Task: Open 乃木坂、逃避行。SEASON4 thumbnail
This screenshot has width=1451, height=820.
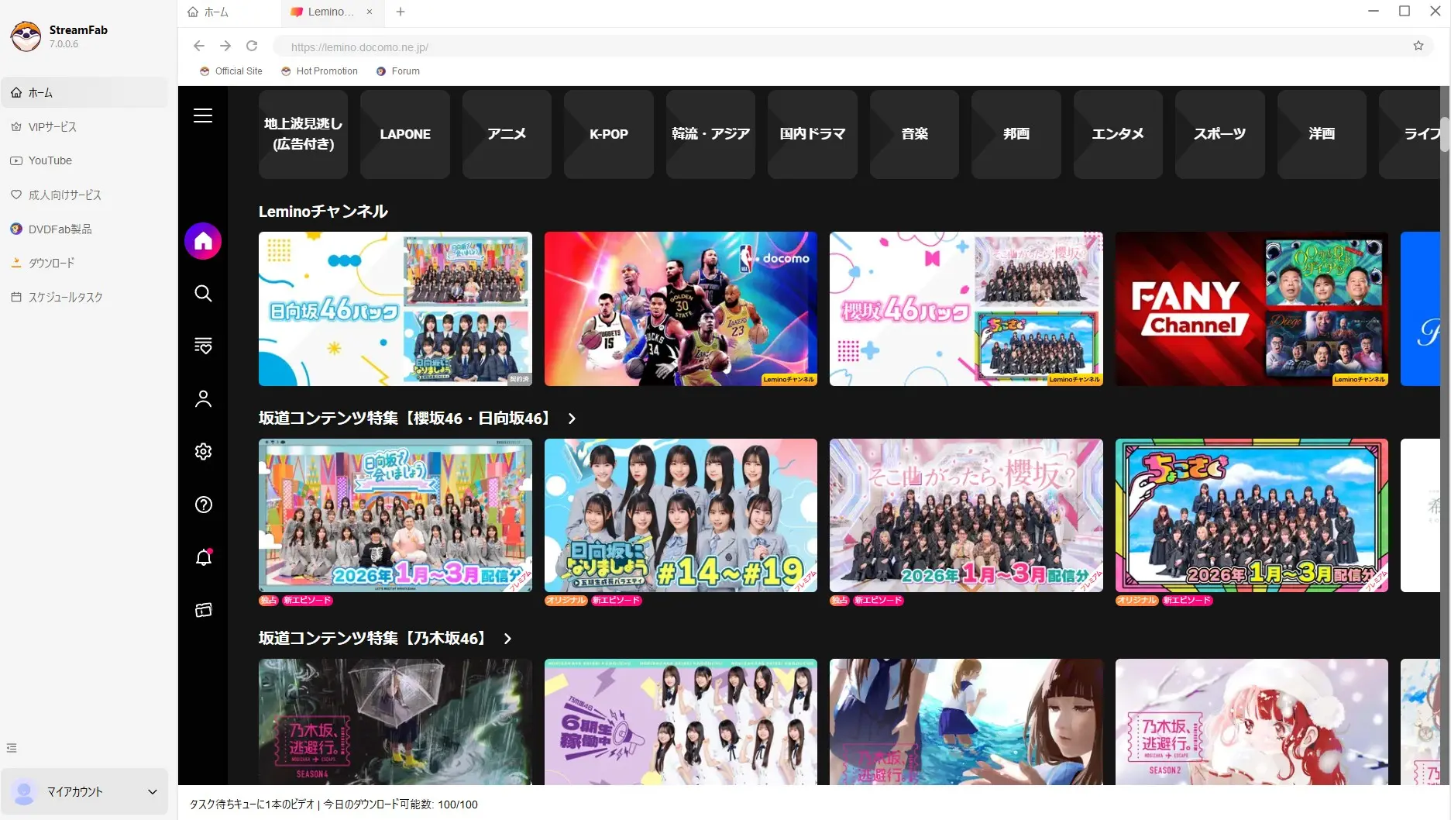Action: point(395,722)
